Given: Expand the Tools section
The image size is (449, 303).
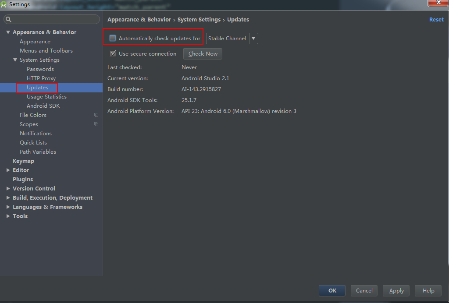Looking at the screenshot, I should [8, 216].
